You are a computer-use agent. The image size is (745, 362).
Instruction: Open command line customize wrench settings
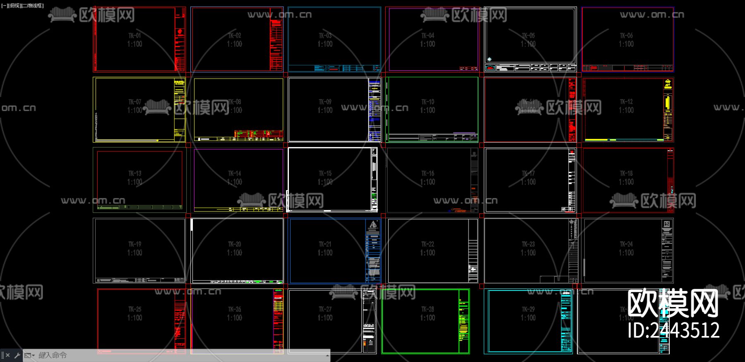point(17,355)
